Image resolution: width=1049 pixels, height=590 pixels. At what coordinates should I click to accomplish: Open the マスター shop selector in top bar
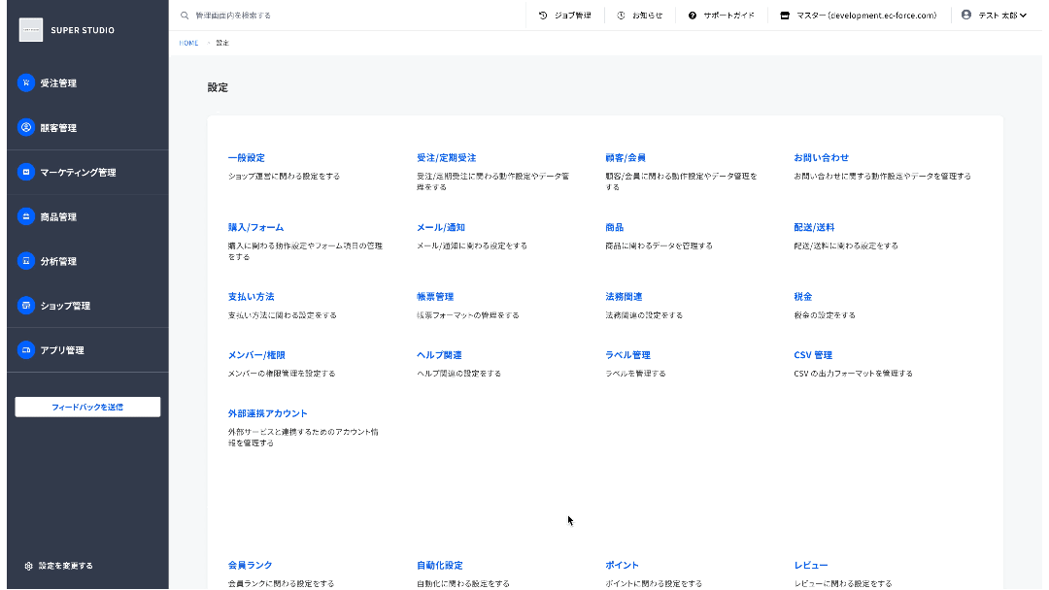pyautogui.click(x=859, y=16)
